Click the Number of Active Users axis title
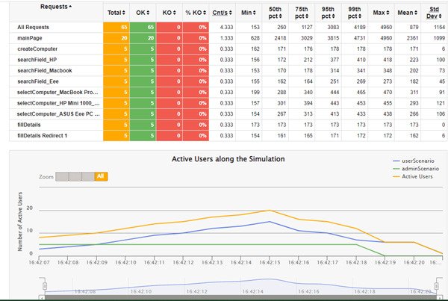448x301 pixels. [x=20, y=222]
